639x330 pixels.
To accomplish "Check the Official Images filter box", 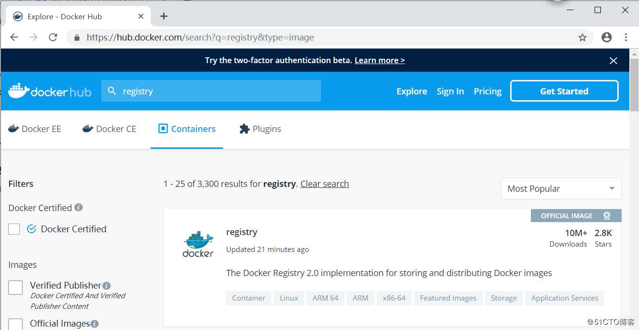I will tap(15, 325).
